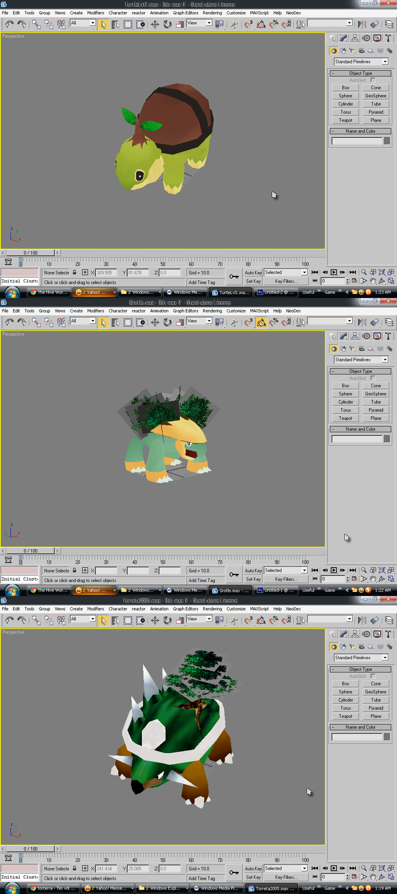Click Zoom magnifier viewport tool in TurtleLvl1.max
397x894 pixels.
point(364,272)
